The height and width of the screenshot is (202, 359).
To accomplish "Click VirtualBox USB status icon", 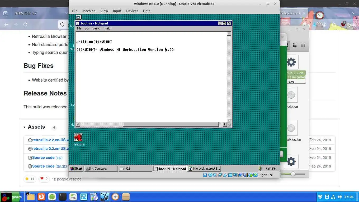I will [225, 175].
